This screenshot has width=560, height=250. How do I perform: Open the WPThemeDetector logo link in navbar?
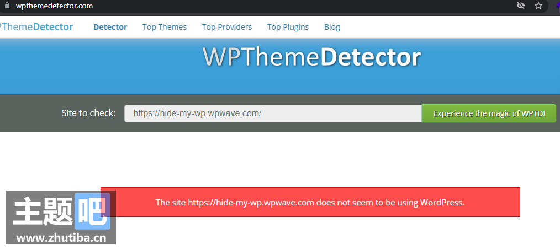(36, 27)
